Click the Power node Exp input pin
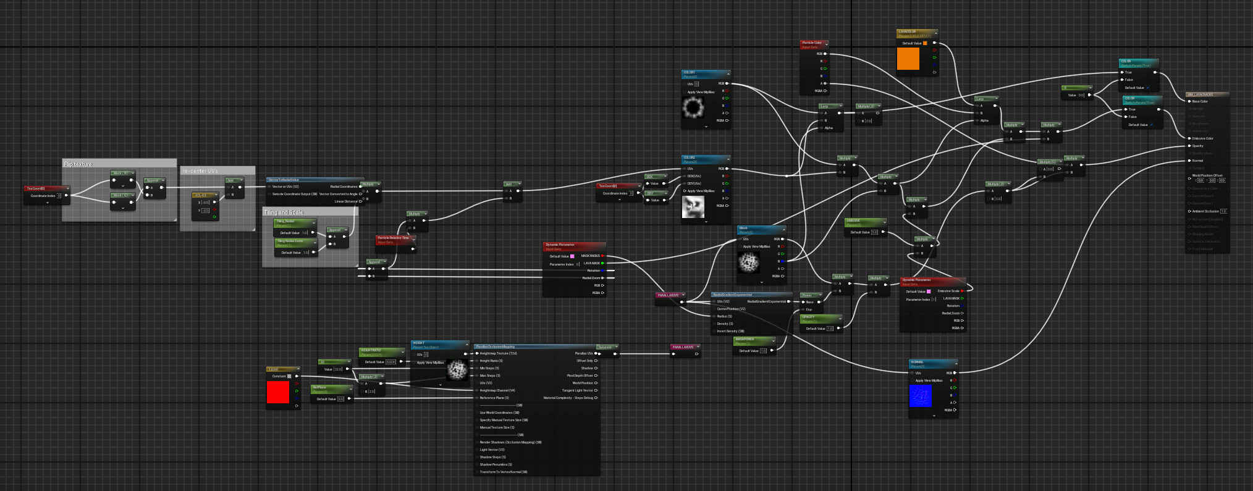 (x=803, y=309)
